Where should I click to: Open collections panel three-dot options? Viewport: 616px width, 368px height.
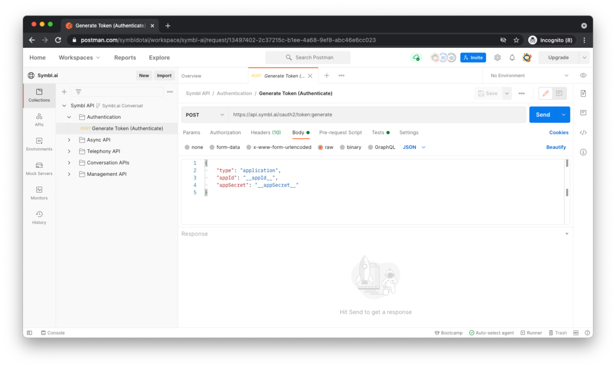(170, 92)
